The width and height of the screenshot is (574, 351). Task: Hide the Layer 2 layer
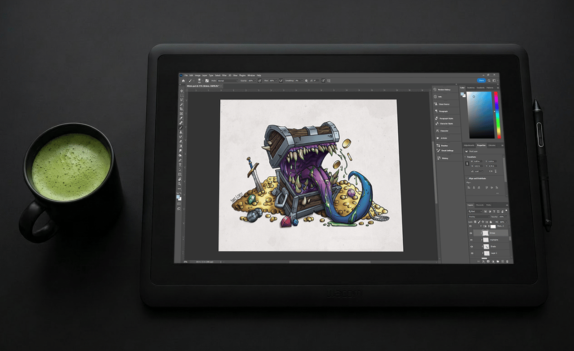point(471,253)
